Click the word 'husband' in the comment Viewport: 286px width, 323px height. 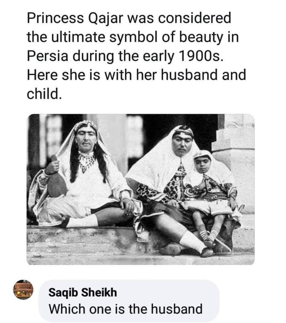pos(178,309)
